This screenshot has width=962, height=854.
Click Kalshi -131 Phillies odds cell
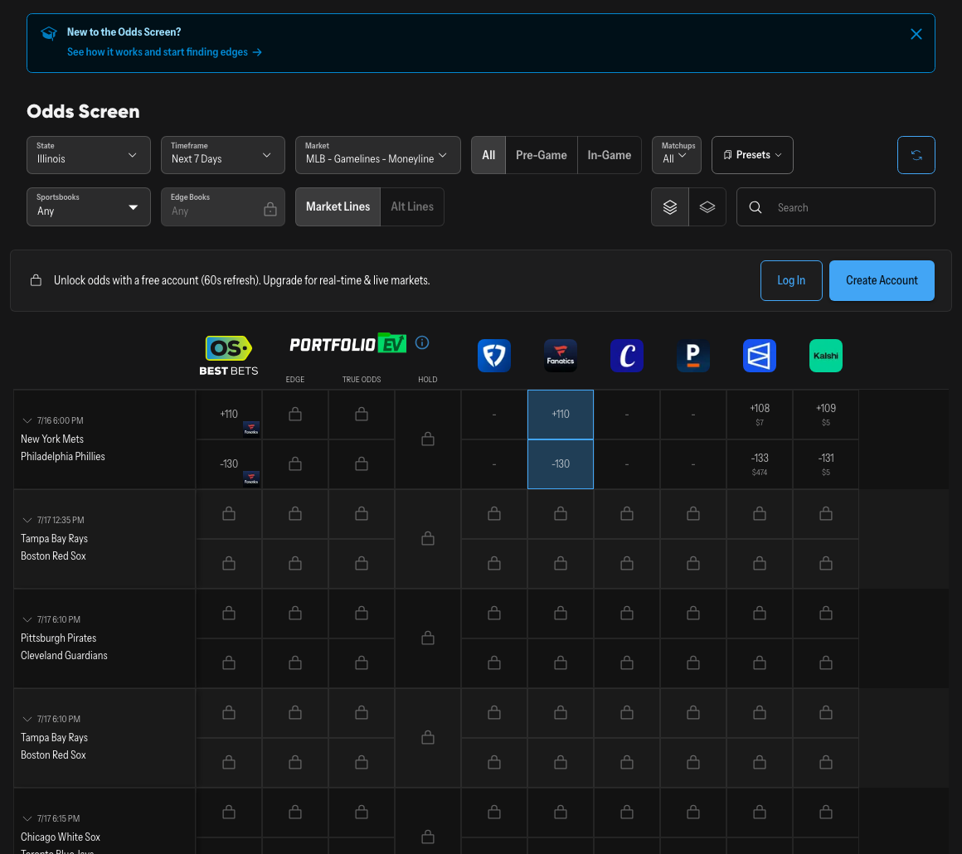[x=826, y=464]
